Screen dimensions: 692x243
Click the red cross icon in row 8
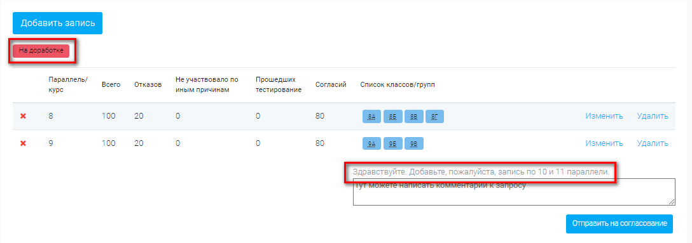pyautogui.click(x=24, y=116)
